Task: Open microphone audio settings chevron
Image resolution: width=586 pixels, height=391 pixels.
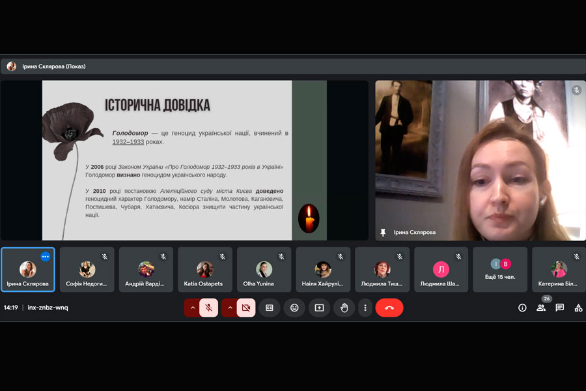Action: coord(193,308)
